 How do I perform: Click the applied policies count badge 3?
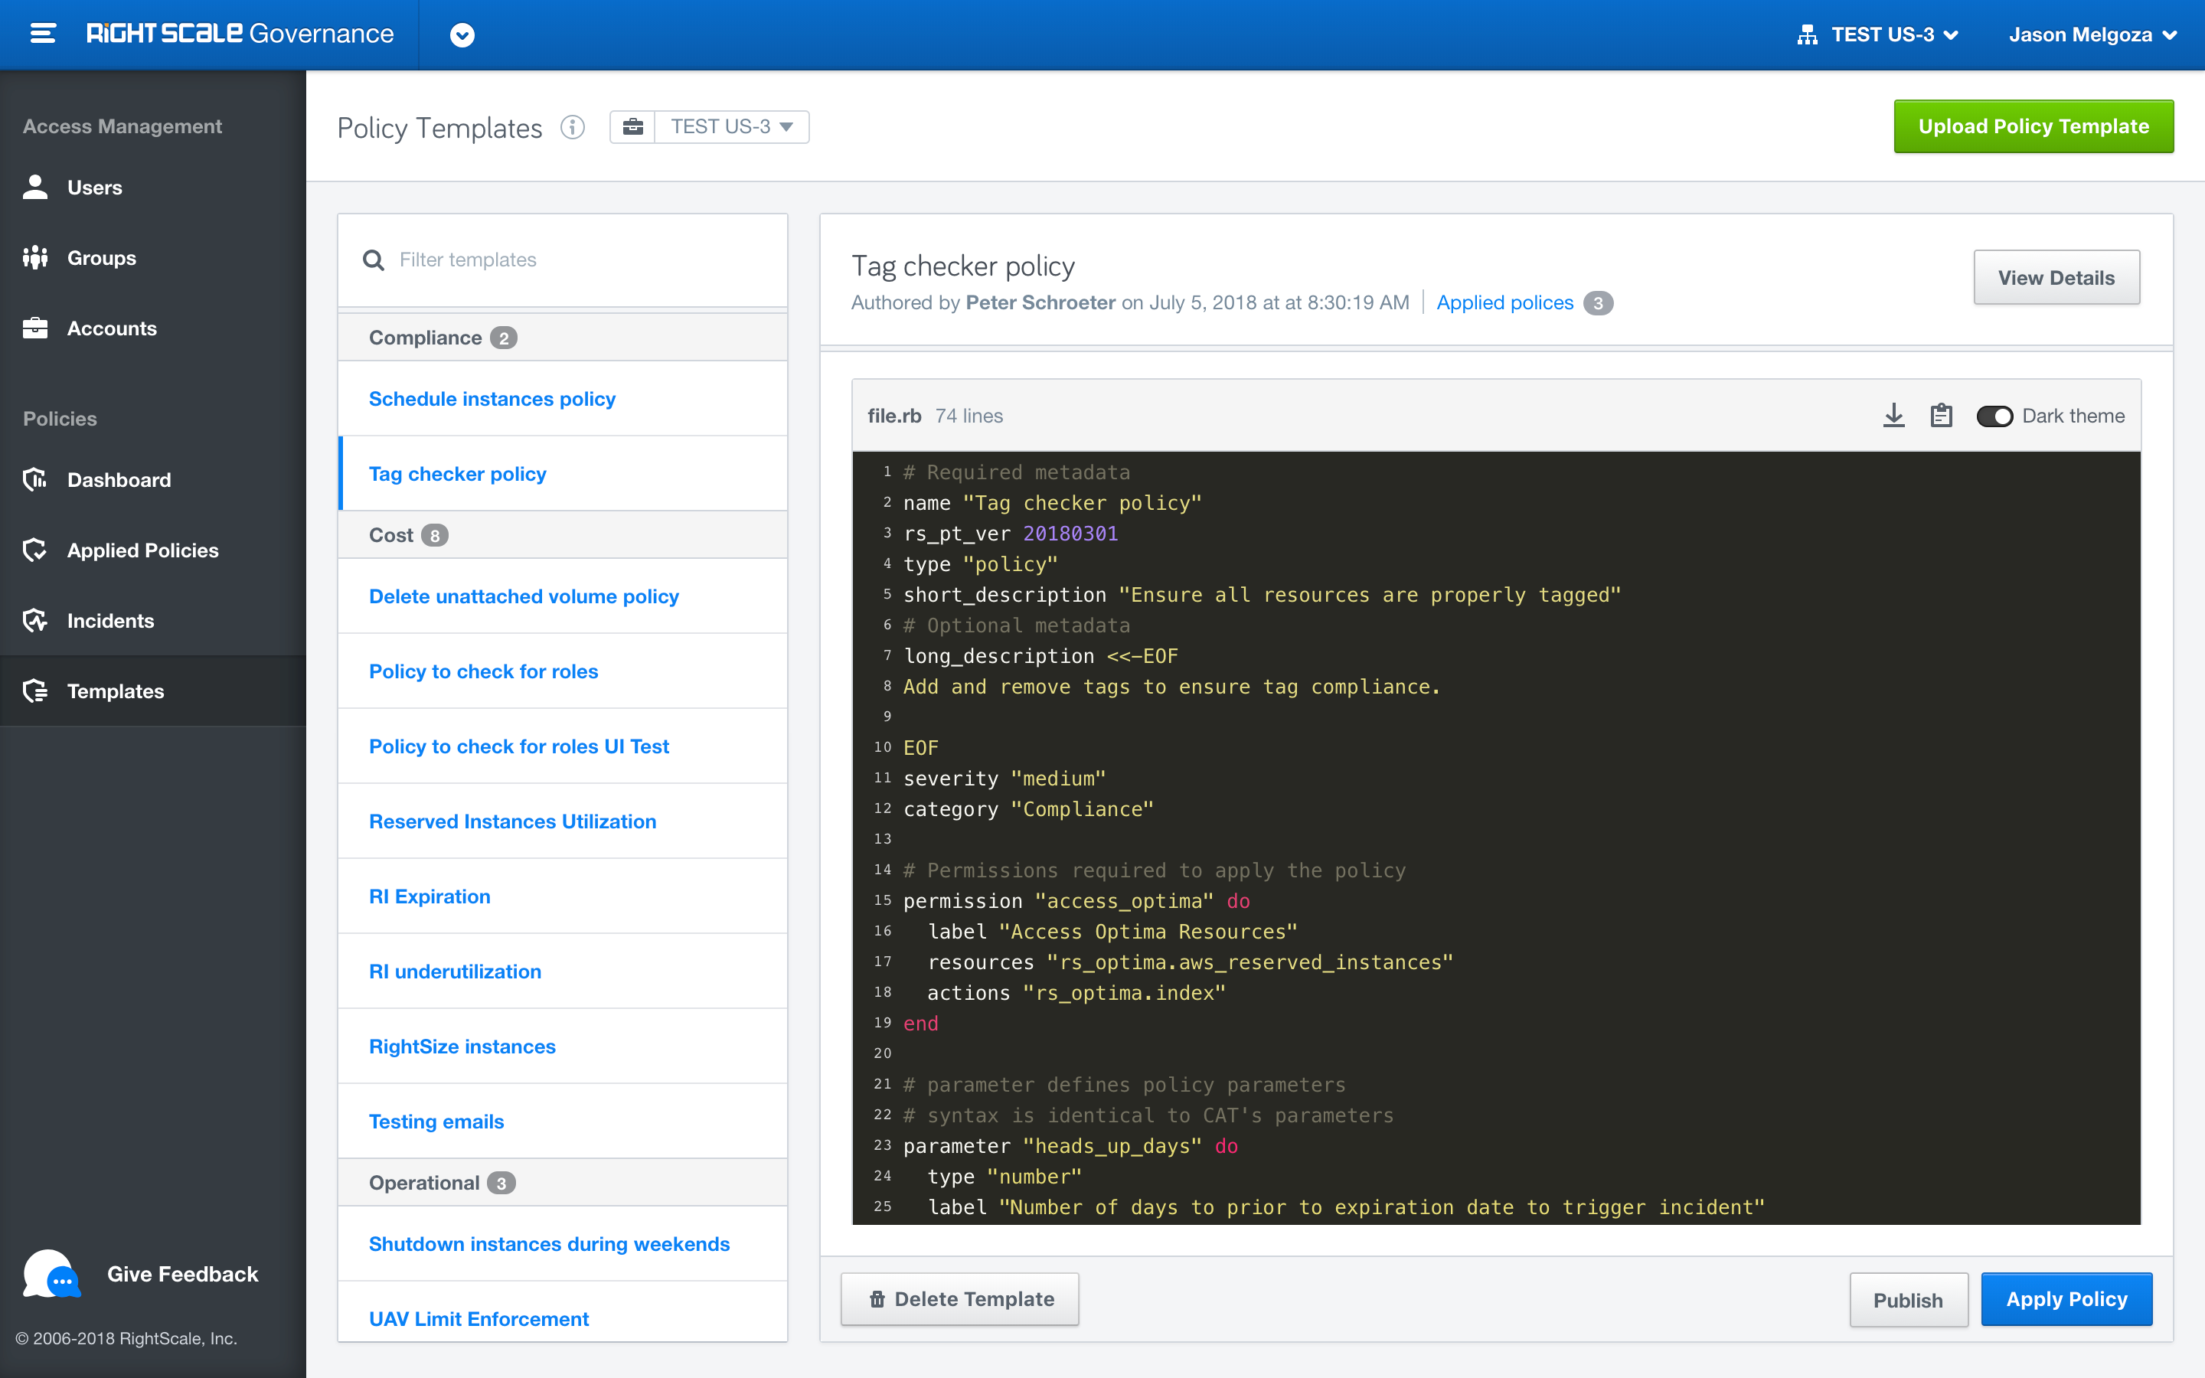point(1597,302)
